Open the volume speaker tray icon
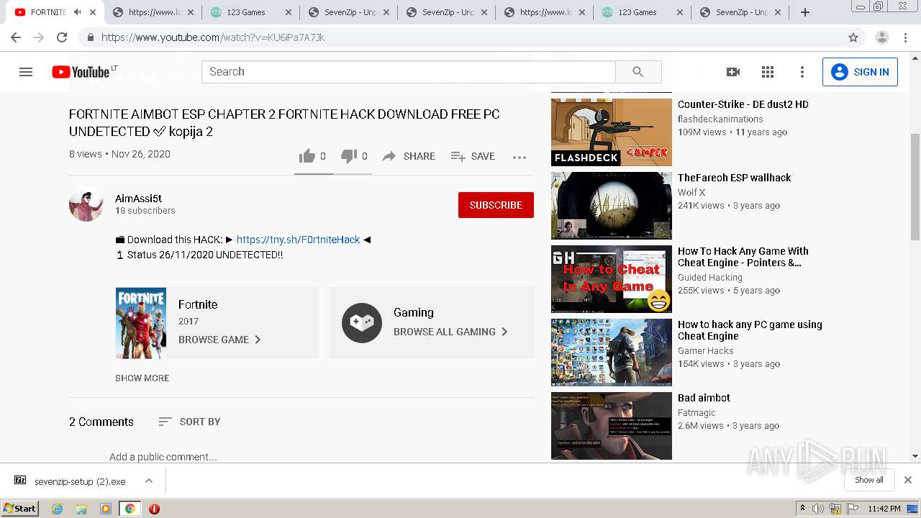Image resolution: width=921 pixels, height=518 pixels. (818, 509)
